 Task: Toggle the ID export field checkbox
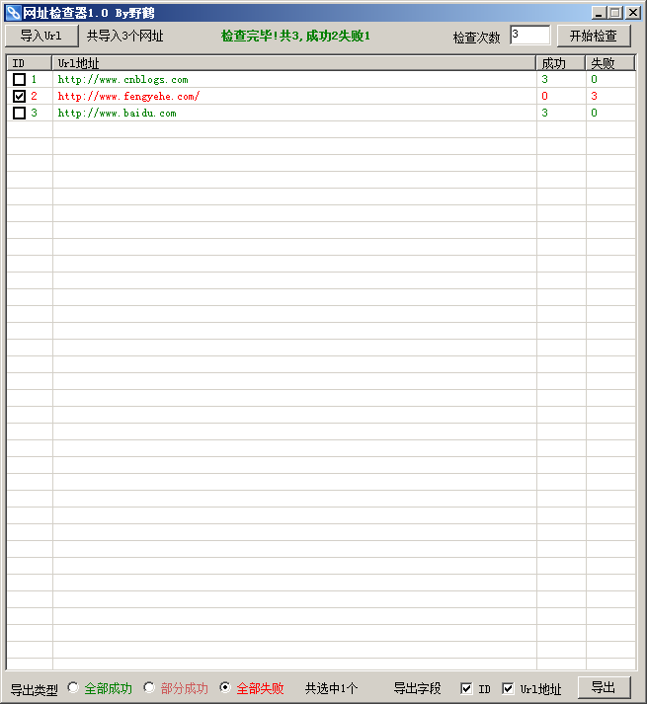click(x=466, y=688)
